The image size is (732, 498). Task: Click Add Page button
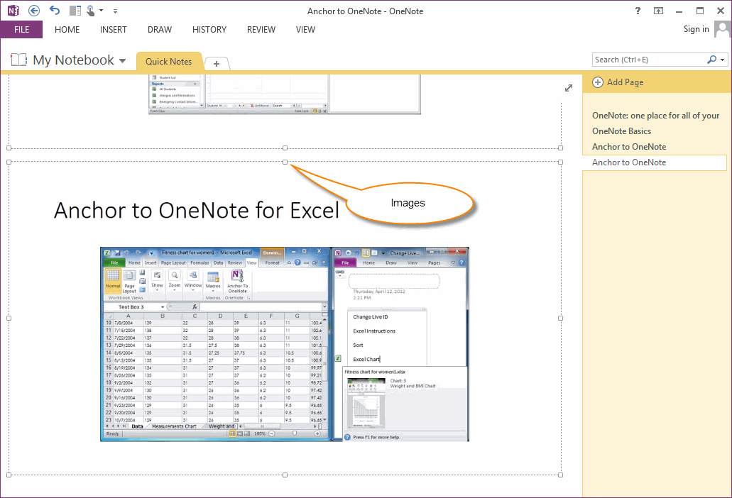click(x=618, y=82)
